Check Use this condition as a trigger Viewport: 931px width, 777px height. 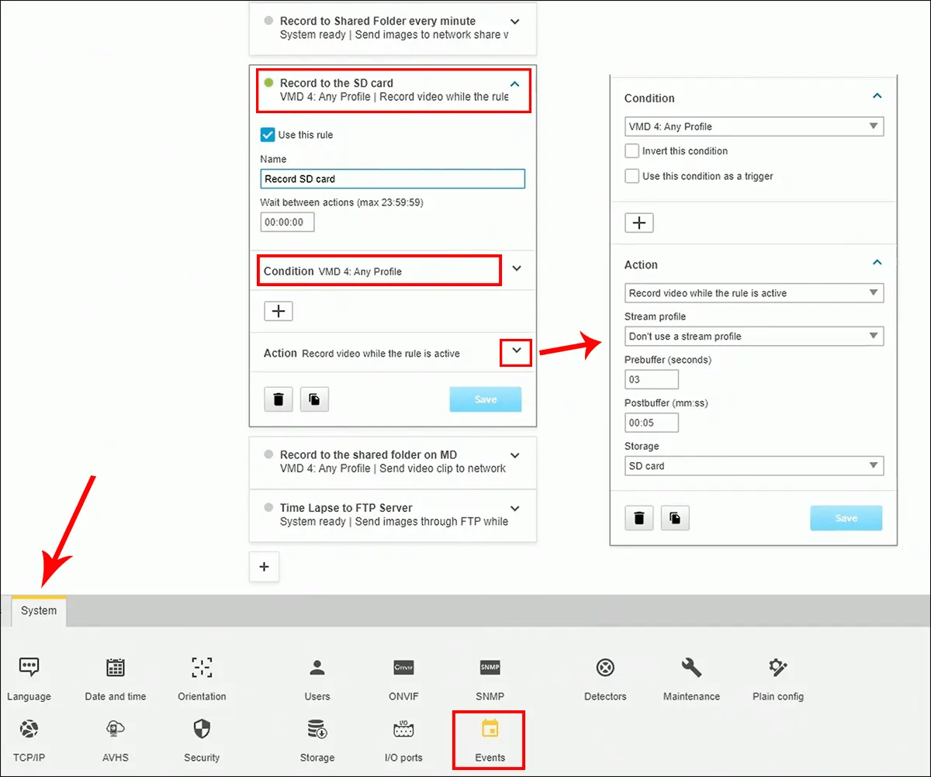(632, 176)
